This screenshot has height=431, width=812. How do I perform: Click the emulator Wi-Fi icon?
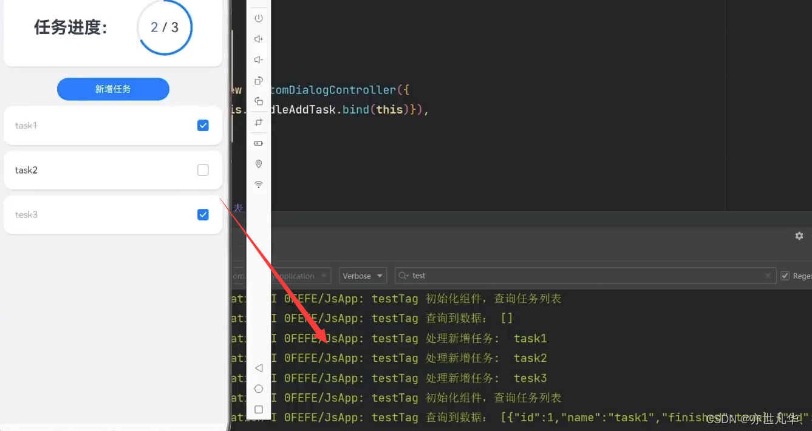pyautogui.click(x=259, y=185)
